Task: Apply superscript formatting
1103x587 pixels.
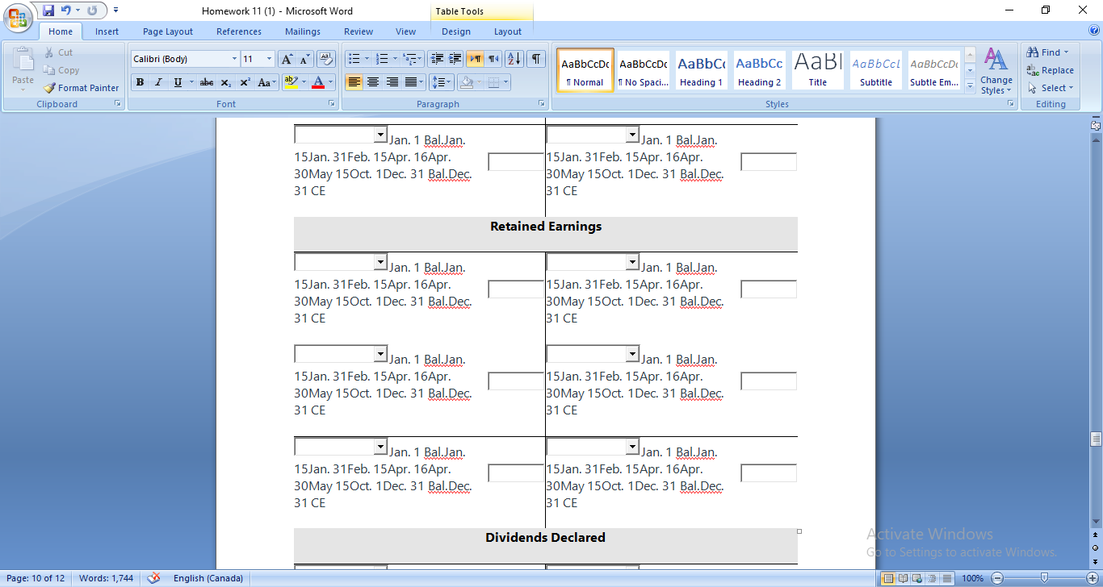Action: (245, 82)
